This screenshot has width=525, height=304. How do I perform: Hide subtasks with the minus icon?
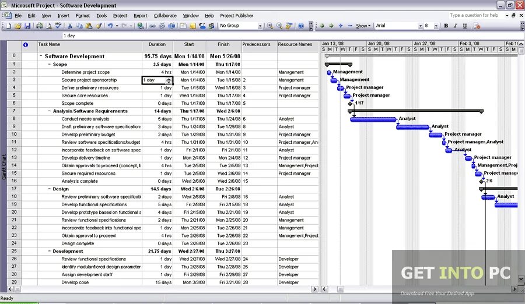350,26
